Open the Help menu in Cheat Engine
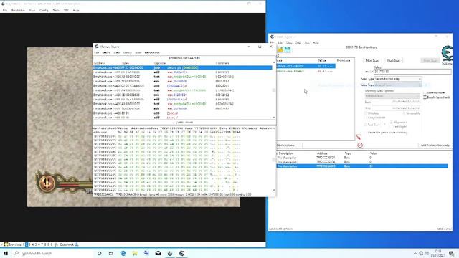 click(x=316, y=43)
